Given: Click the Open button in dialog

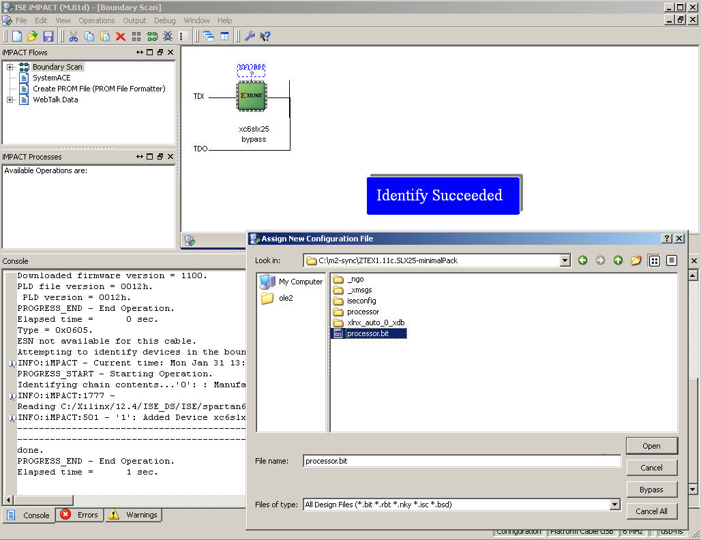Looking at the screenshot, I should [x=651, y=446].
